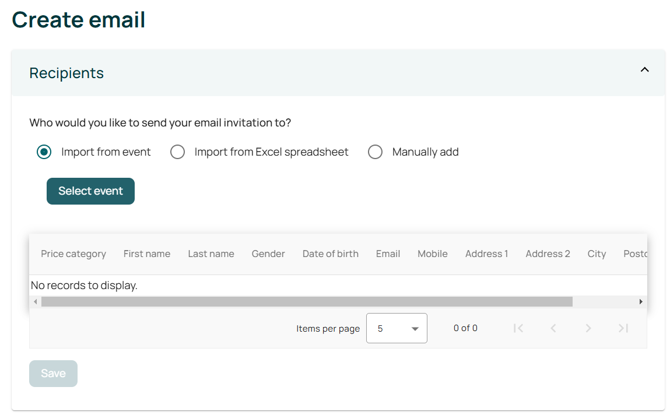Viewport: 670px width, 415px height.
Task: Go to next page arrow
Action: tap(588, 328)
